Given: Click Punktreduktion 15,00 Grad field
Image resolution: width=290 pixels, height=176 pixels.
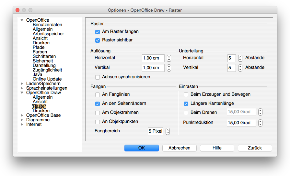Looking at the screenshot, I should pyautogui.click(x=241, y=123).
